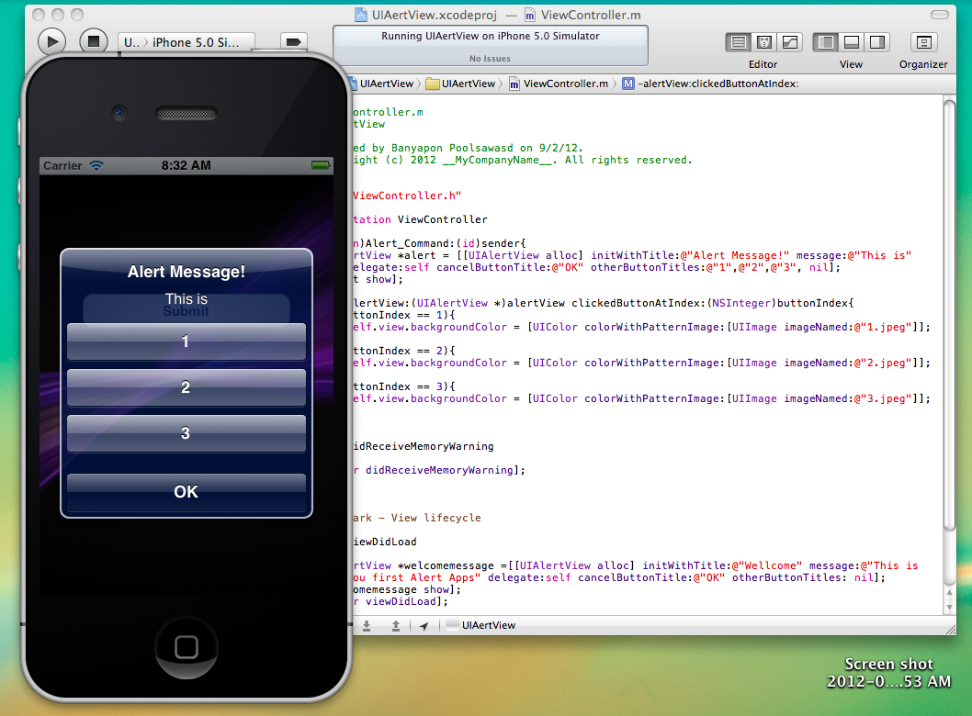Click the location arrow icon in the debug bar
The width and height of the screenshot is (972, 716).
tap(424, 625)
